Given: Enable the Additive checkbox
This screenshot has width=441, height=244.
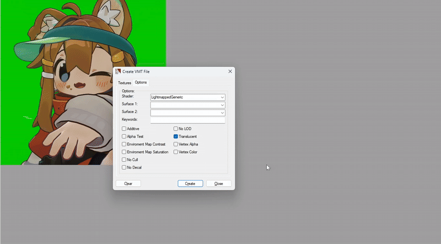Looking at the screenshot, I should click(x=124, y=128).
